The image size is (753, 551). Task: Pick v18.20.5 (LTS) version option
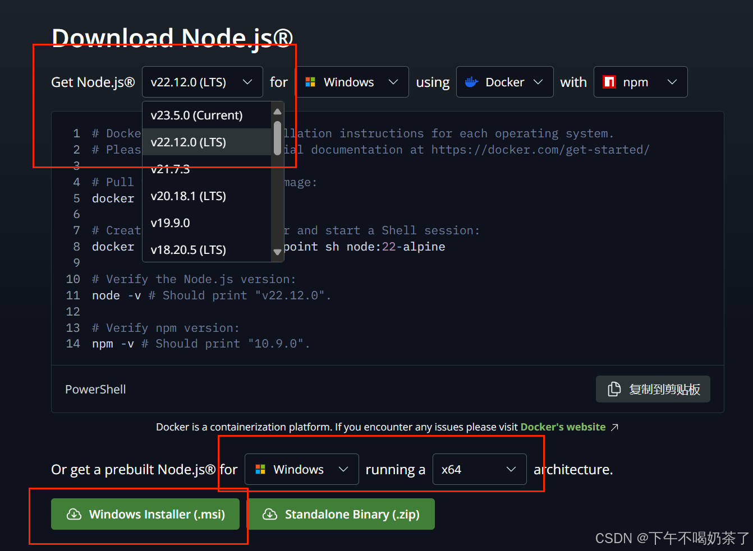click(x=189, y=250)
